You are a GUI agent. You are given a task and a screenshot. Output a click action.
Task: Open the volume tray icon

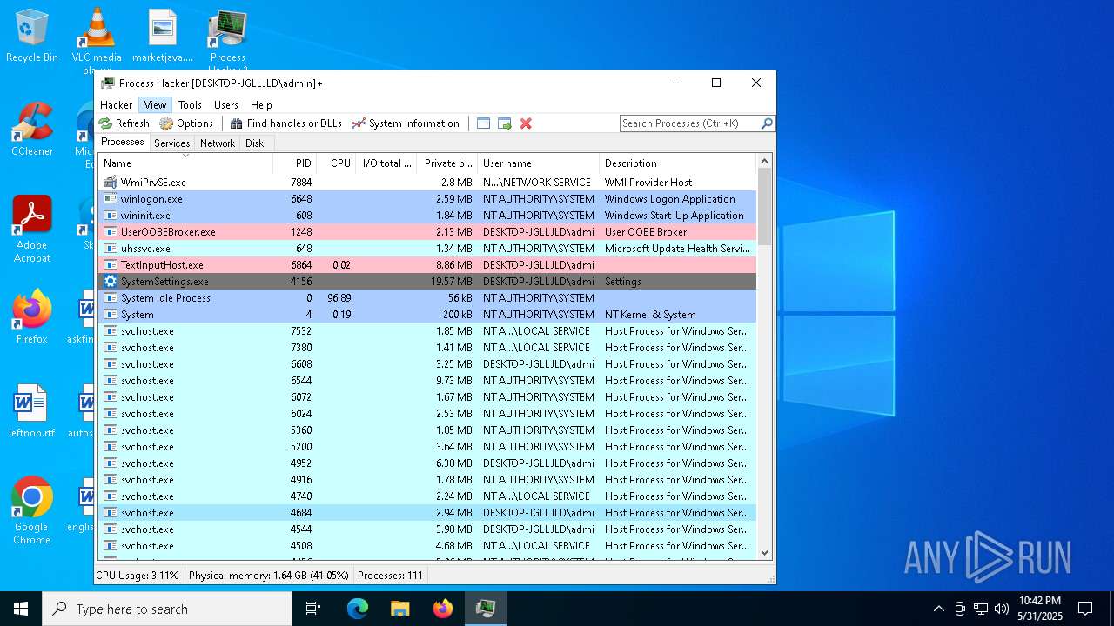point(1002,609)
